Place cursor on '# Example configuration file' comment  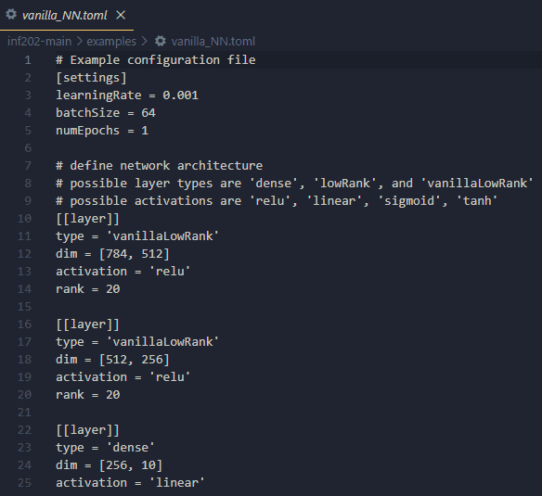tap(156, 60)
